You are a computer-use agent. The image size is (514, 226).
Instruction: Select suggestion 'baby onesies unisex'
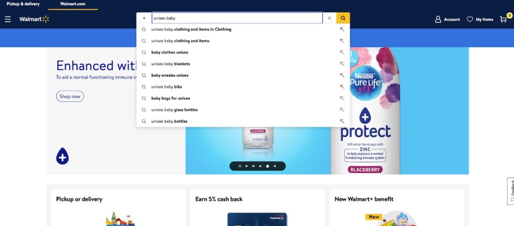point(243,75)
